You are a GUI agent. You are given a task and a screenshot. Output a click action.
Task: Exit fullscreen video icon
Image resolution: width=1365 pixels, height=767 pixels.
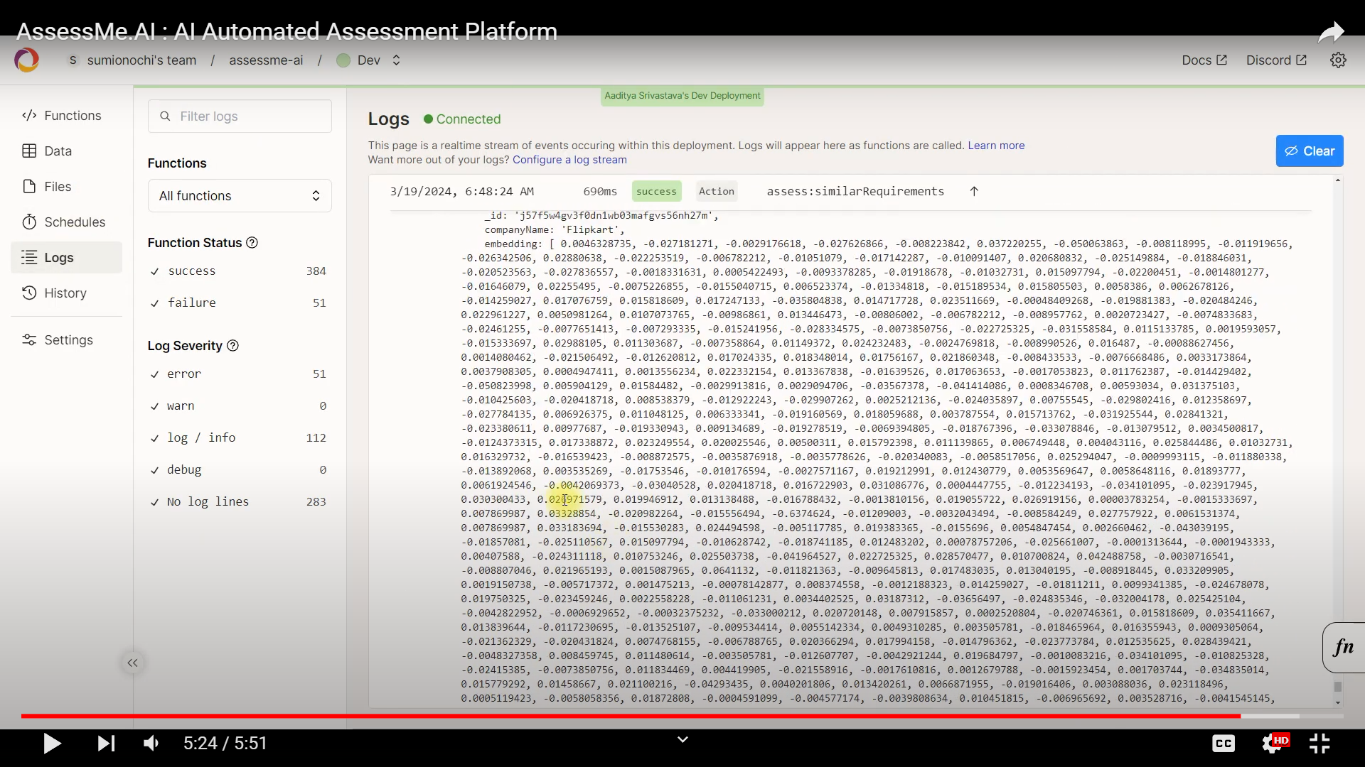[1319, 744]
